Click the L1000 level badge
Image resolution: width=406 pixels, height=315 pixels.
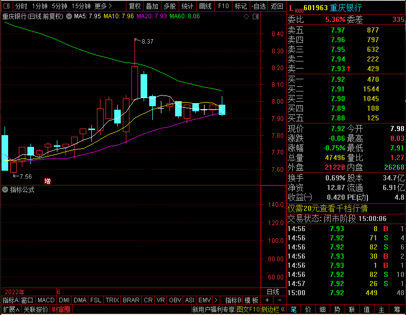coord(296,9)
